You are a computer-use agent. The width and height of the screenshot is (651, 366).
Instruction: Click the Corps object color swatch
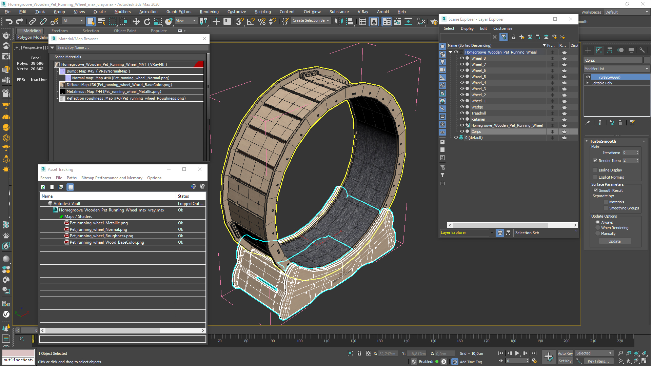click(647, 60)
